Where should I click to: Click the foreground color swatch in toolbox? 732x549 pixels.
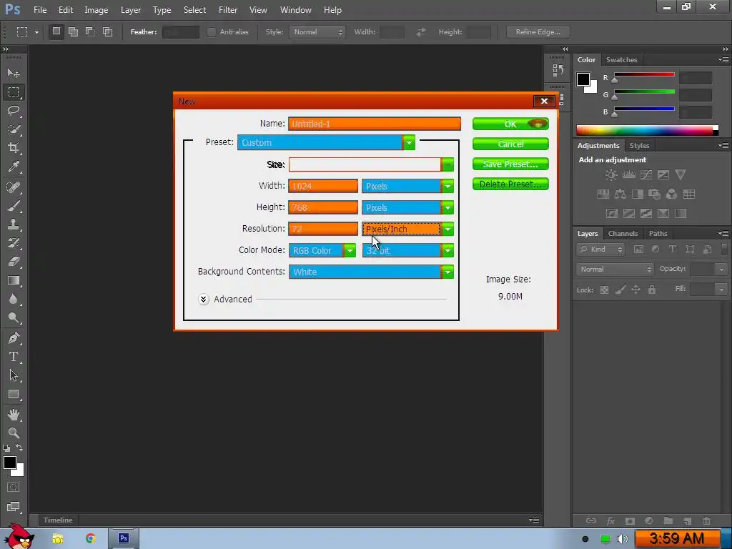pos(9,463)
